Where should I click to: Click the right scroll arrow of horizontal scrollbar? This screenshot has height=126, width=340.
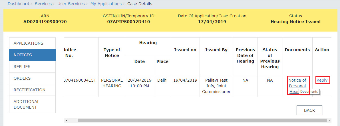[329, 120]
